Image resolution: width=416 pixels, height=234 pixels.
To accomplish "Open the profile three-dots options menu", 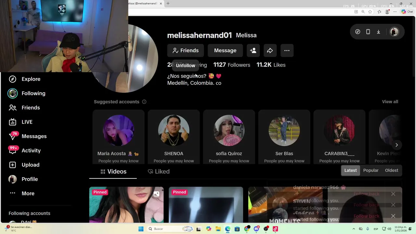I will tap(287, 50).
